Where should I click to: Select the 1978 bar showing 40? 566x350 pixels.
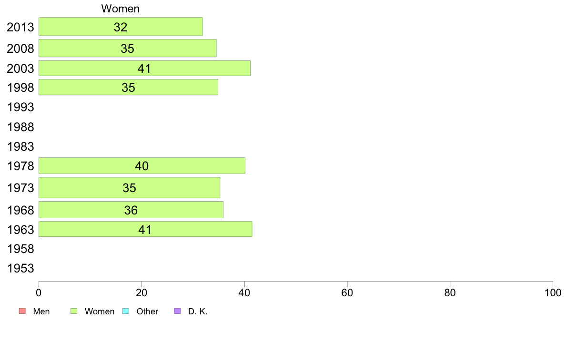pyautogui.click(x=142, y=166)
